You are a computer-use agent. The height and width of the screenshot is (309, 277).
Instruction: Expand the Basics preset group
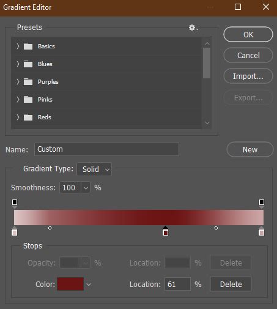(18, 47)
